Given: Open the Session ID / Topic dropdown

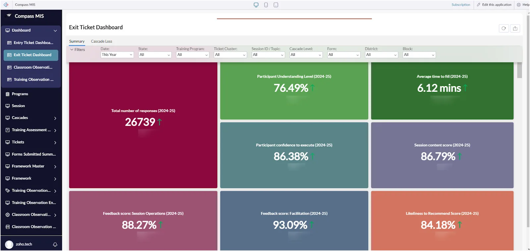Looking at the screenshot, I should tap(268, 55).
